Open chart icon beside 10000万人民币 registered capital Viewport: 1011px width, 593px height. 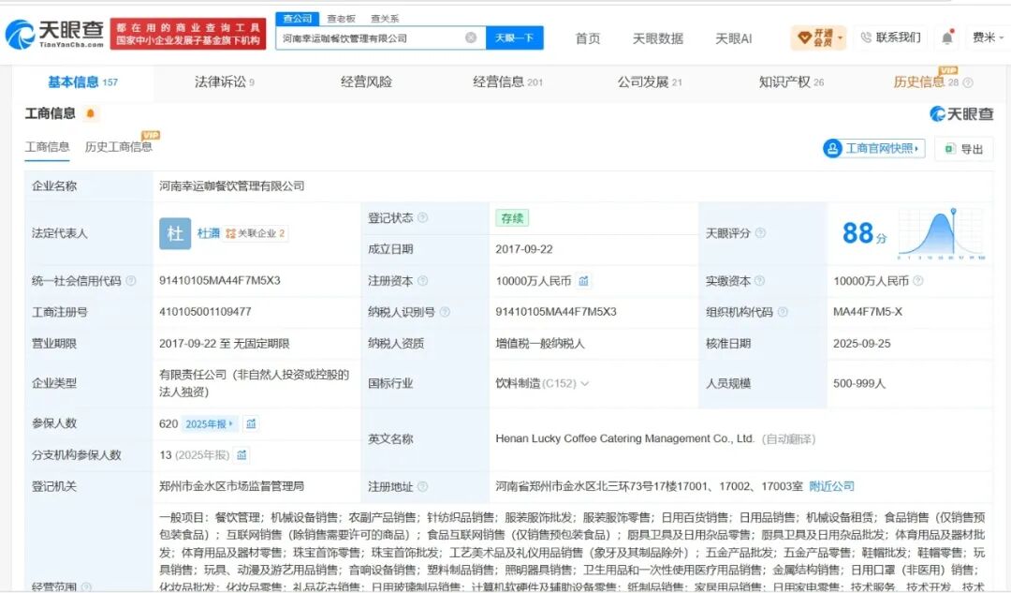pyautogui.click(x=583, y=281)
